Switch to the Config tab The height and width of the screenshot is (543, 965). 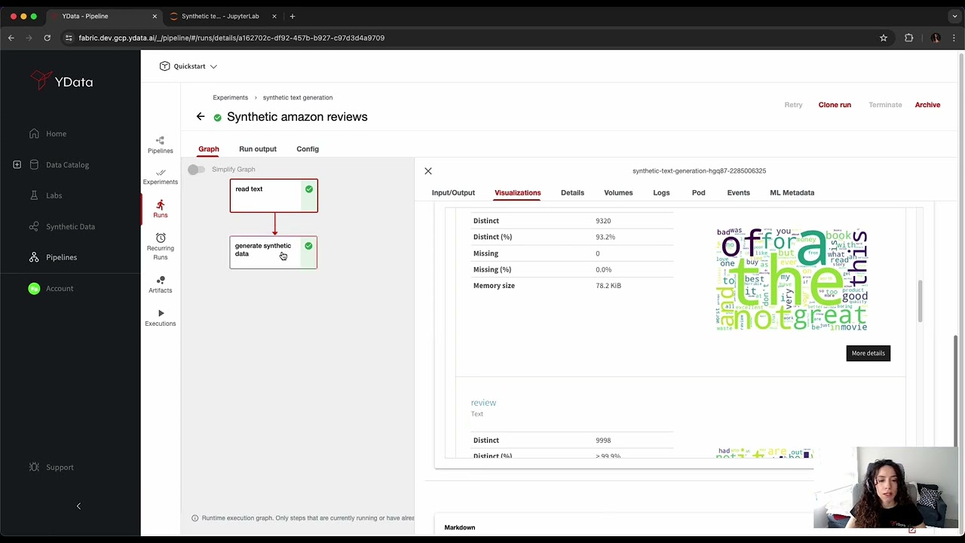[308, 149]
